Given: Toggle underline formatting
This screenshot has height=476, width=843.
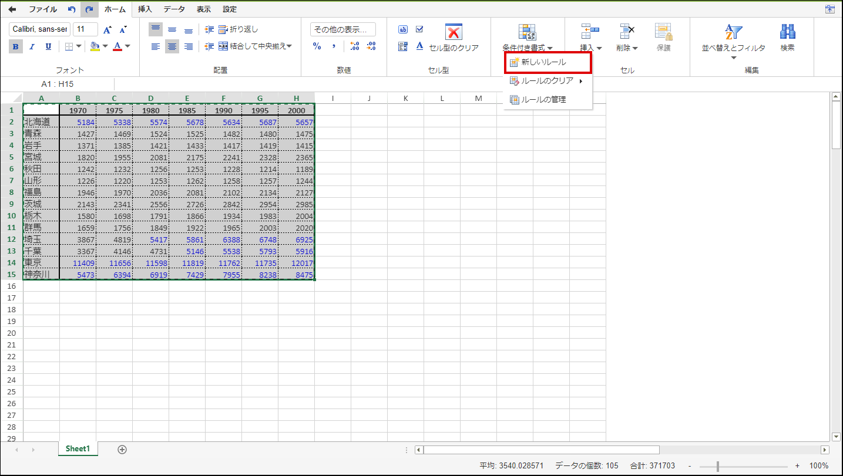Looking at the screenshot, I should 48,46.
